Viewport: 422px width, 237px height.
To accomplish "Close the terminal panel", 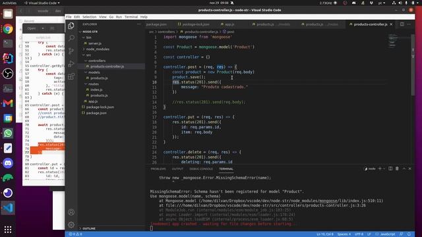I will (x=409, y=169).
